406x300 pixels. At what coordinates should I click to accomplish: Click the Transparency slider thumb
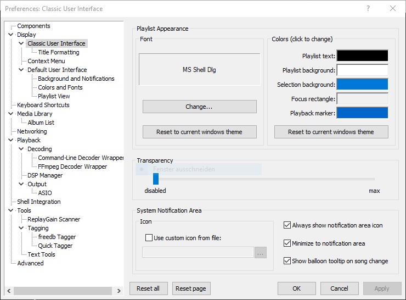click(156, 179)
